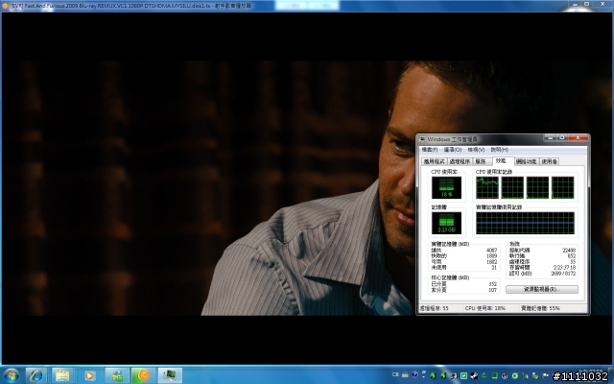Click the Task Manager title bar icon
The height and width of the screenshot is (384, 614).
coord(422,139)
